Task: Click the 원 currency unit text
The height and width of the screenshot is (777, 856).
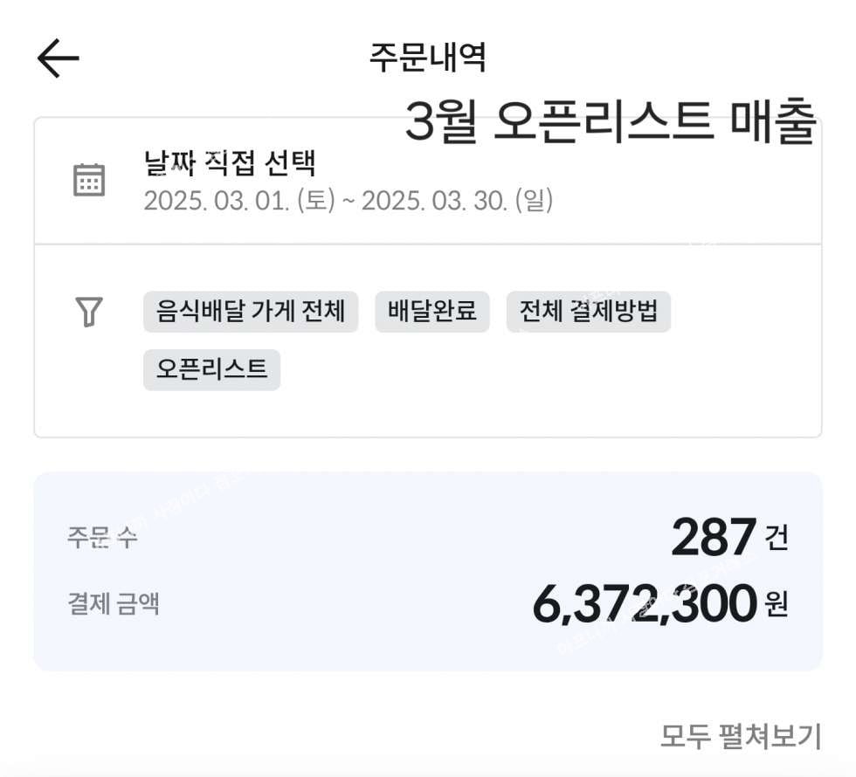Action: [x=777, y=604]
